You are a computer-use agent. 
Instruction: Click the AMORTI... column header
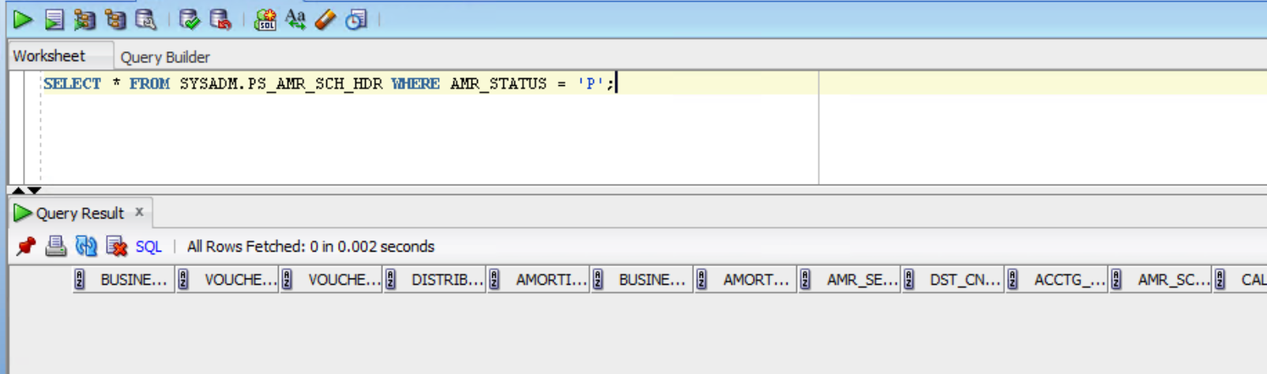[x=539, y=279]
